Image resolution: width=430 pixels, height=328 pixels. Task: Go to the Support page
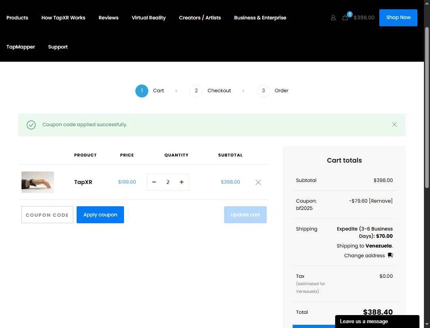click(58, 47)
